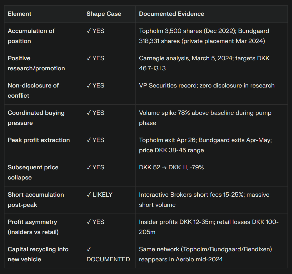Click evidence 'Topholm exit Apr 26'
Viewport: 292px width, 274px height.
168,140
